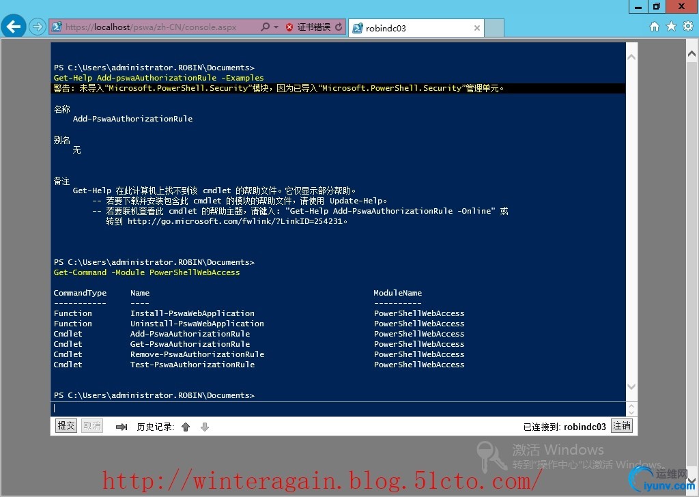Click the input box up stepper arrow
Screen dimensions: 699x497
(x=631, y=406)
